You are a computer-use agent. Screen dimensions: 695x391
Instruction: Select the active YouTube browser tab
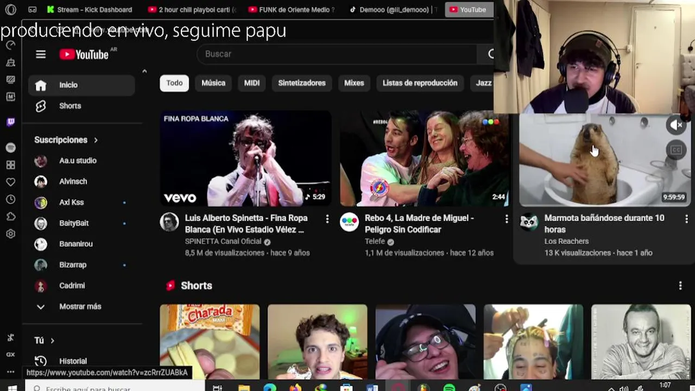tap(468, 10)
